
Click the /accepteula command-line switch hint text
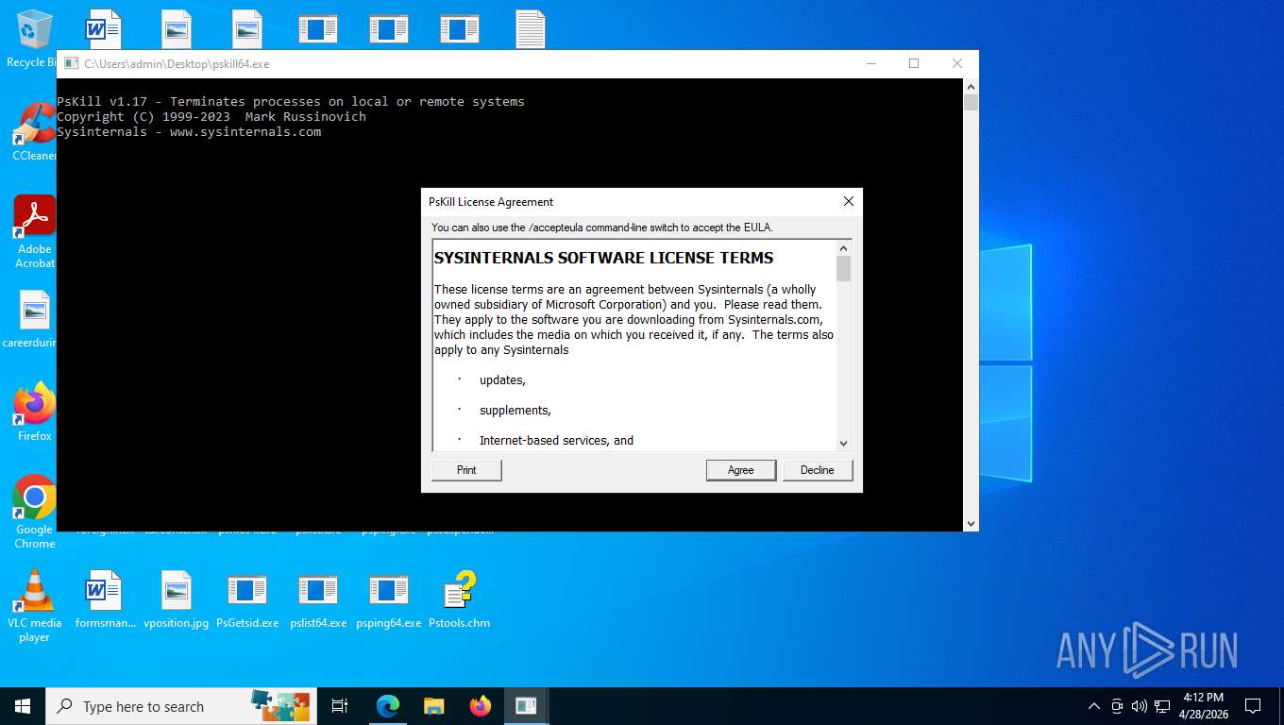click(x=602, y=228)
